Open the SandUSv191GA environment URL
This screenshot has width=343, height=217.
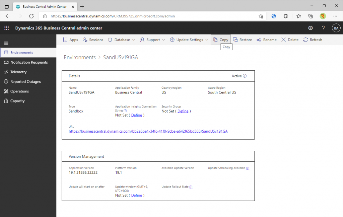coord(148,131)
